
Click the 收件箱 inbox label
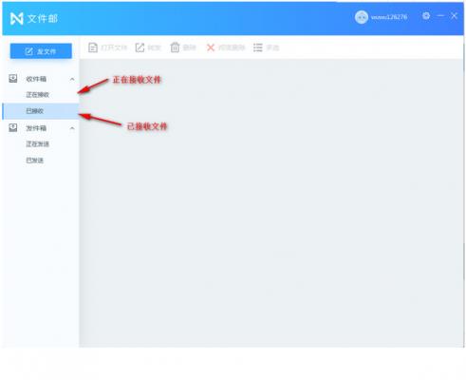(36, 79)
